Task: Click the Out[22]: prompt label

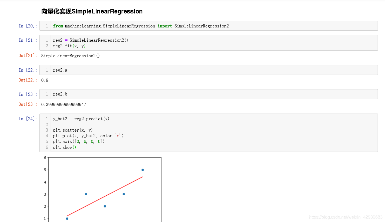Action: click(x=28, y=80)
